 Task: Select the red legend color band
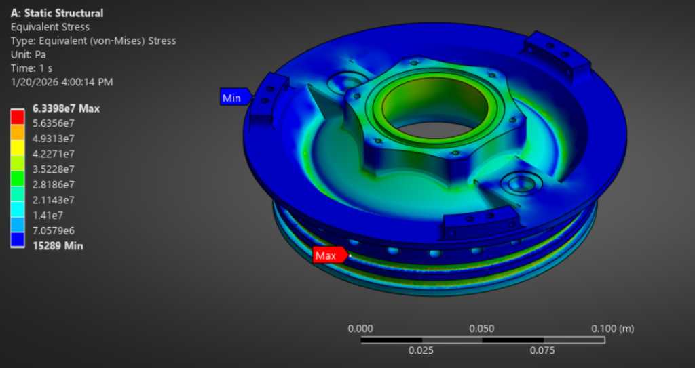pyautogui.click(x=18, y=115)
